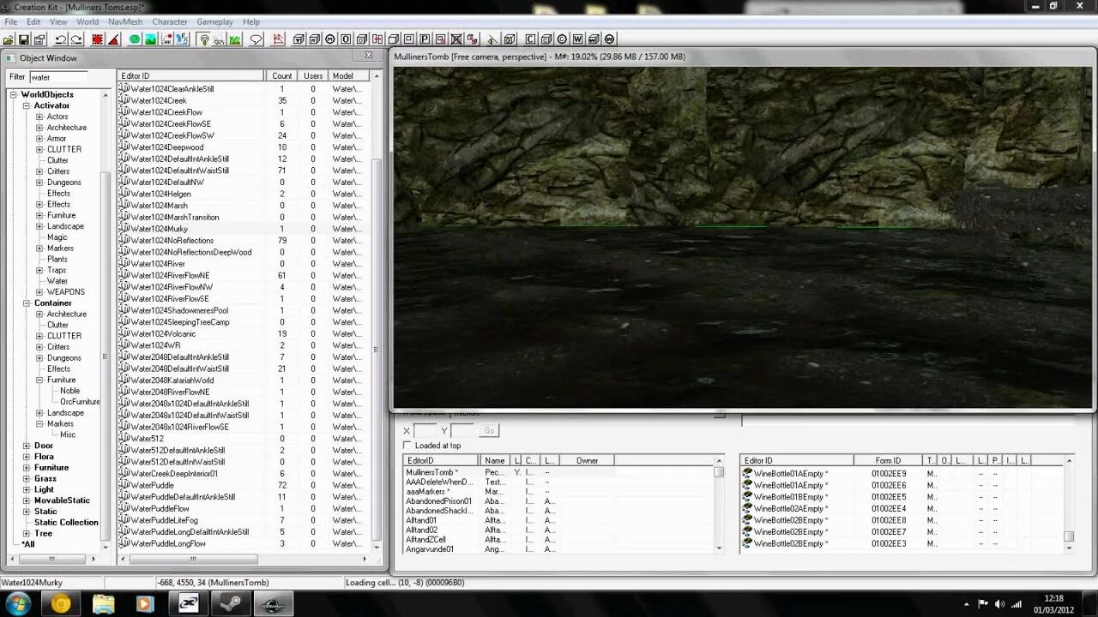Select Water1024Volcanic in the object list

pos(163,333)
